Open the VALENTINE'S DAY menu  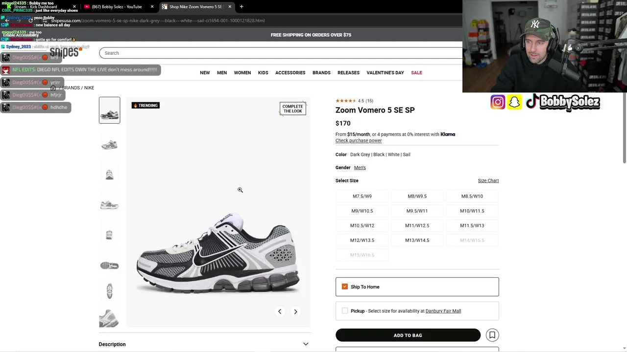coord(385,73)
